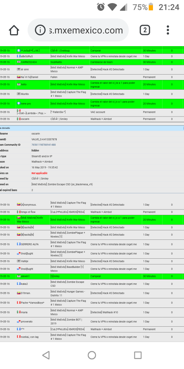The height and width of the screenshot is (369, 184).
Task: Expand 0nsl@ught BaseBuilder [1] Mxico row
Action: point(92,269)
